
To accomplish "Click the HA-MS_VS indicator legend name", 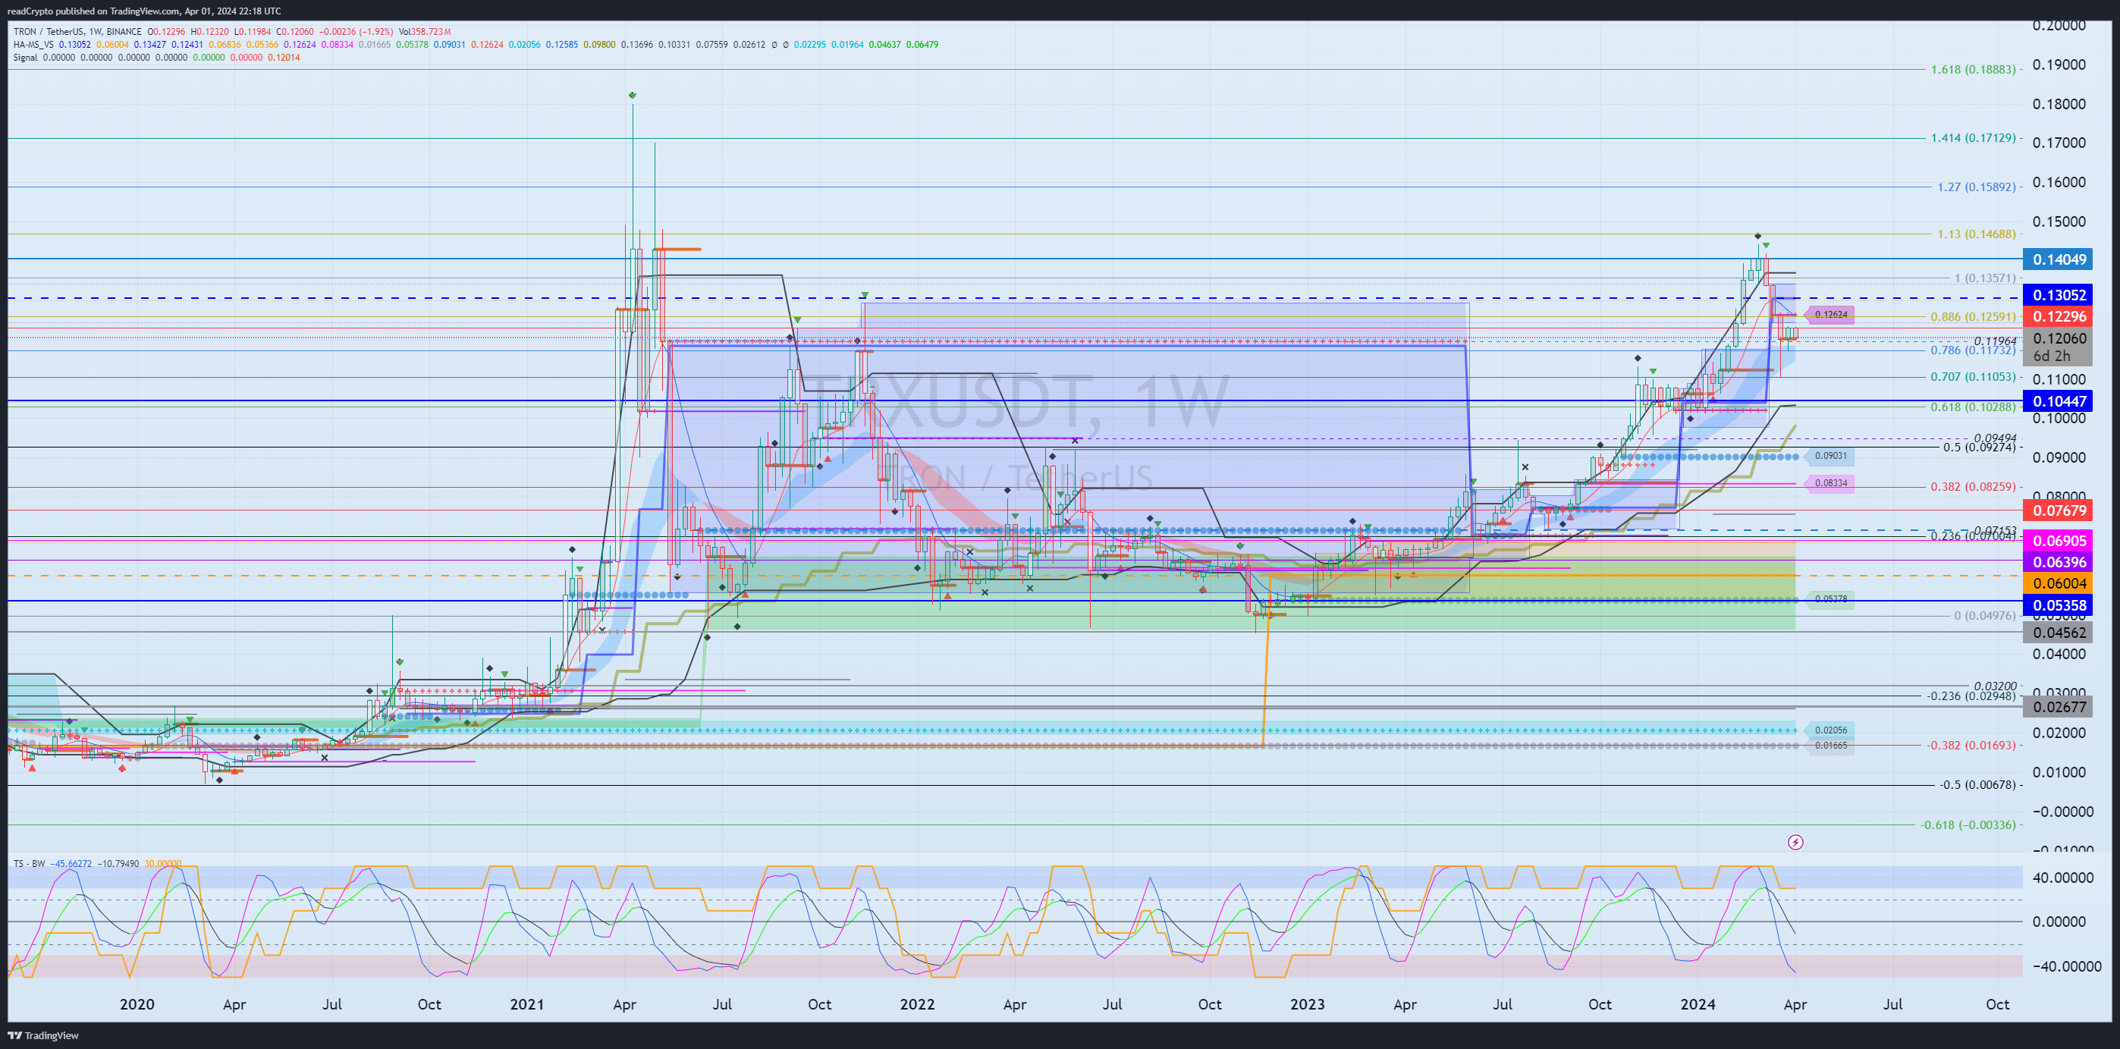I will pyautogui.click(x=33, y=45).
